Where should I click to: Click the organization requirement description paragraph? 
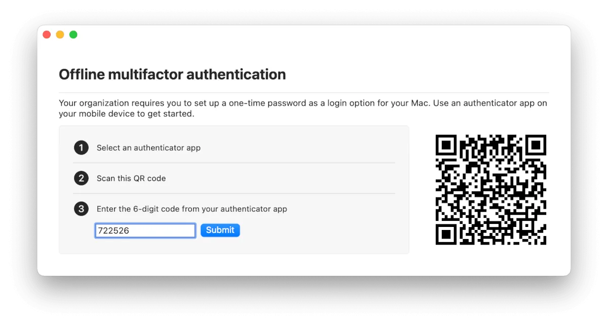(302, 108)
